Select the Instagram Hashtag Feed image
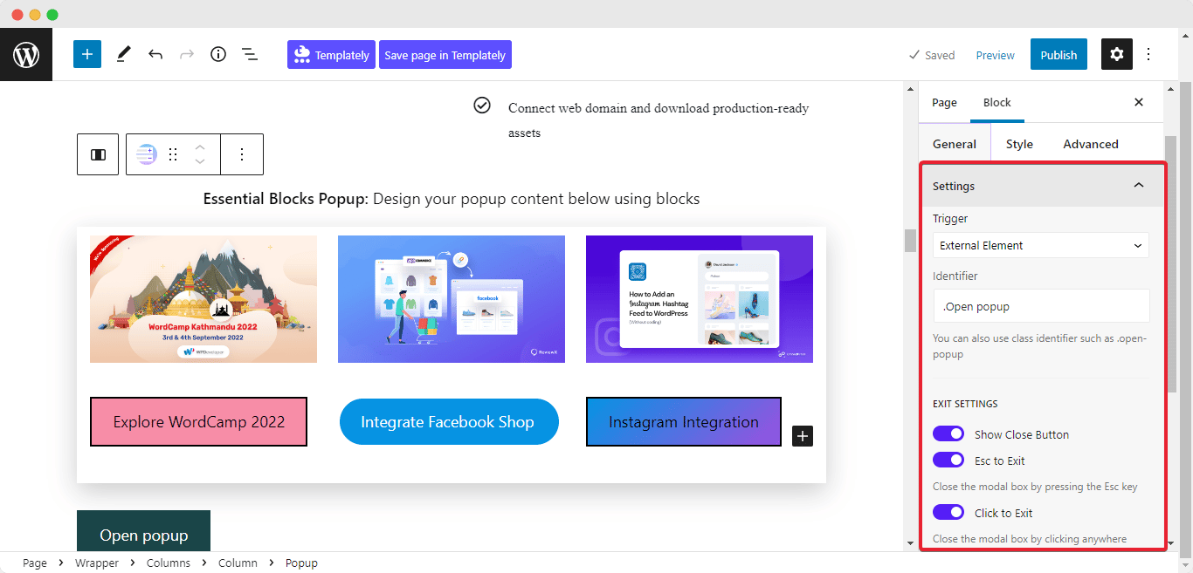Image resolution: width=1193 pixels, height=573 pixels. point(700,299)
